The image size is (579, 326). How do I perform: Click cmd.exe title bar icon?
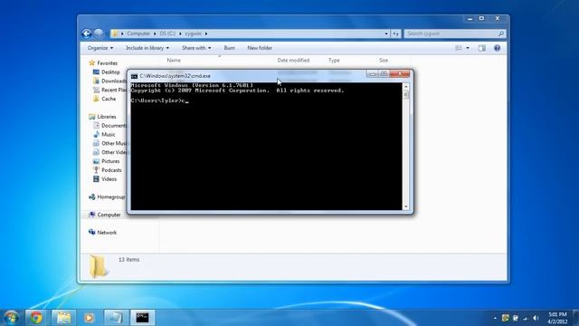coord(135,76)
